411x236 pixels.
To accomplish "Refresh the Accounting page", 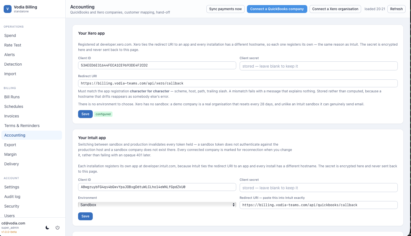I will point(396,9).
